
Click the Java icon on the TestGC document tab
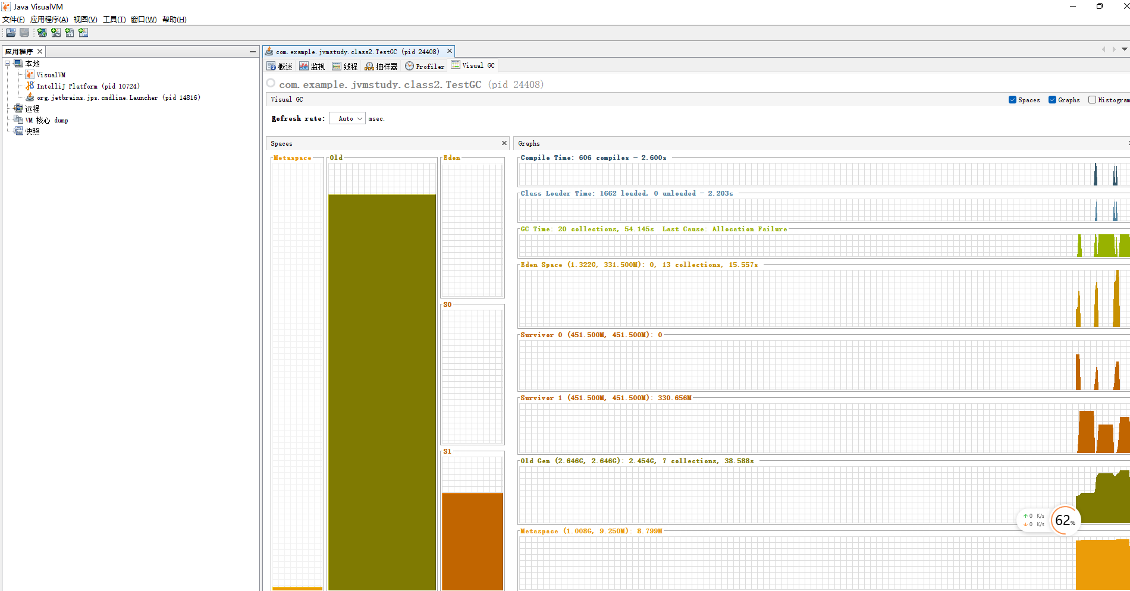click(x=269, y=51)
